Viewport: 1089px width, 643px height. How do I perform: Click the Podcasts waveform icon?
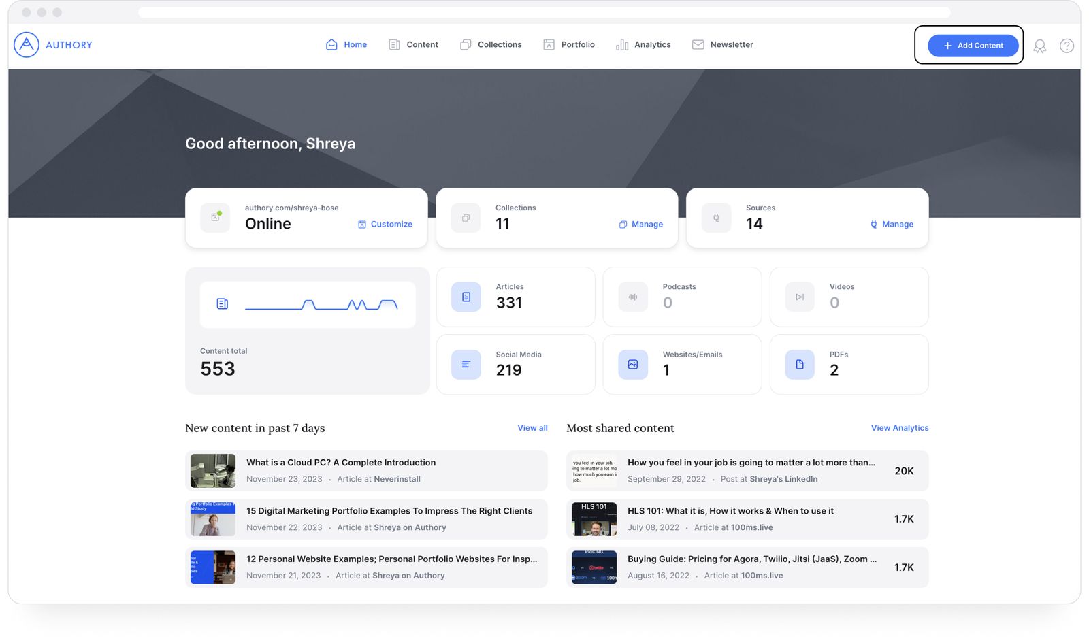[x=633, y=297]
